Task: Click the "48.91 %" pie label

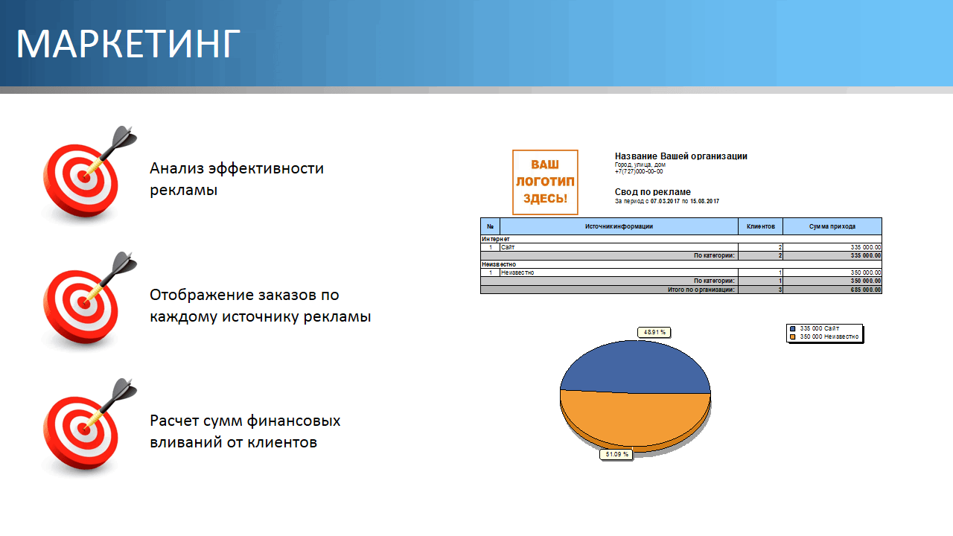Action: [654, 332]
